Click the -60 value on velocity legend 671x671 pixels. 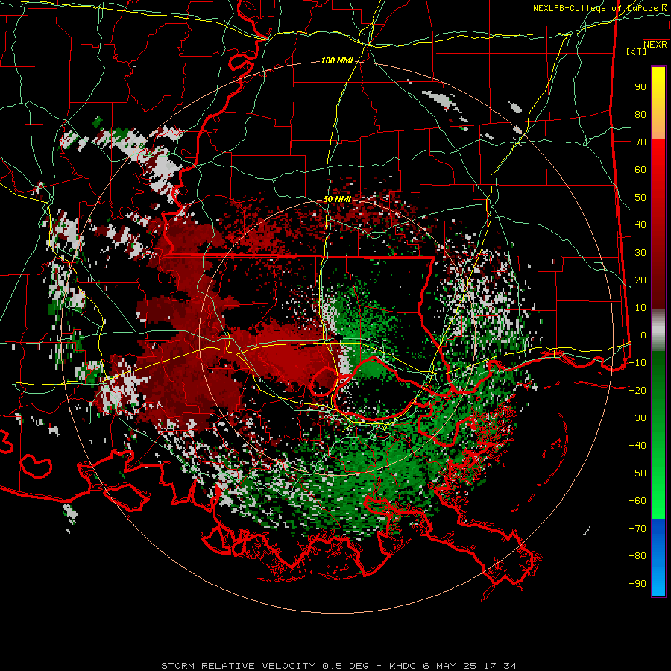click(637, 501)
